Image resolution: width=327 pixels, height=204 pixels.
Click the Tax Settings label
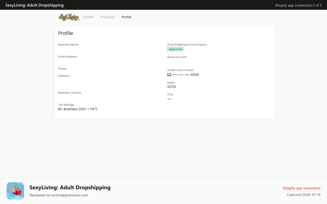tap(66, 105)
